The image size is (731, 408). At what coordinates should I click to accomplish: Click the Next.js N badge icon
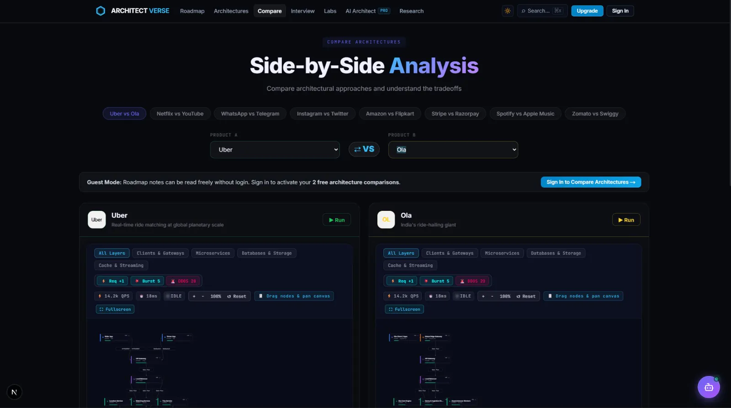point(14,392)
